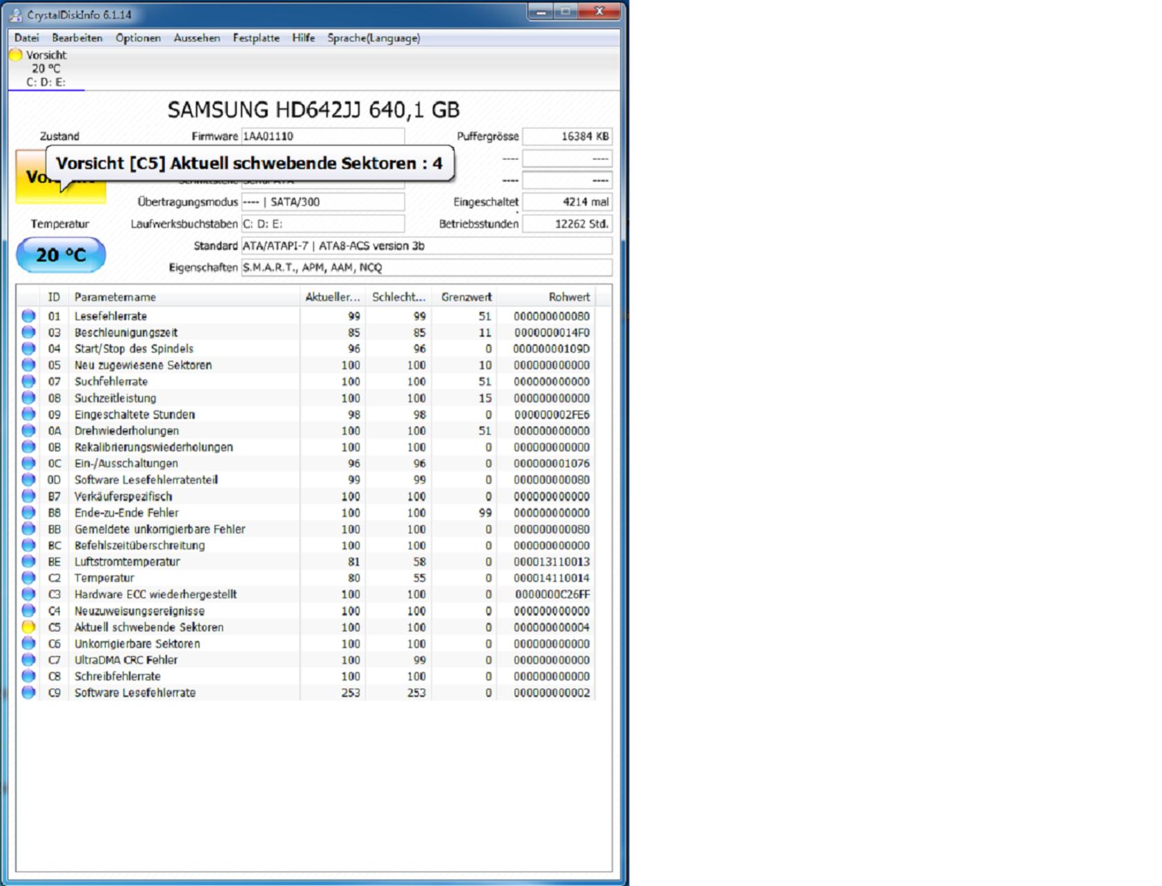Click status icon beside Ein-/Ausschaltungen
1162x886 pixels.
[28, 463]
